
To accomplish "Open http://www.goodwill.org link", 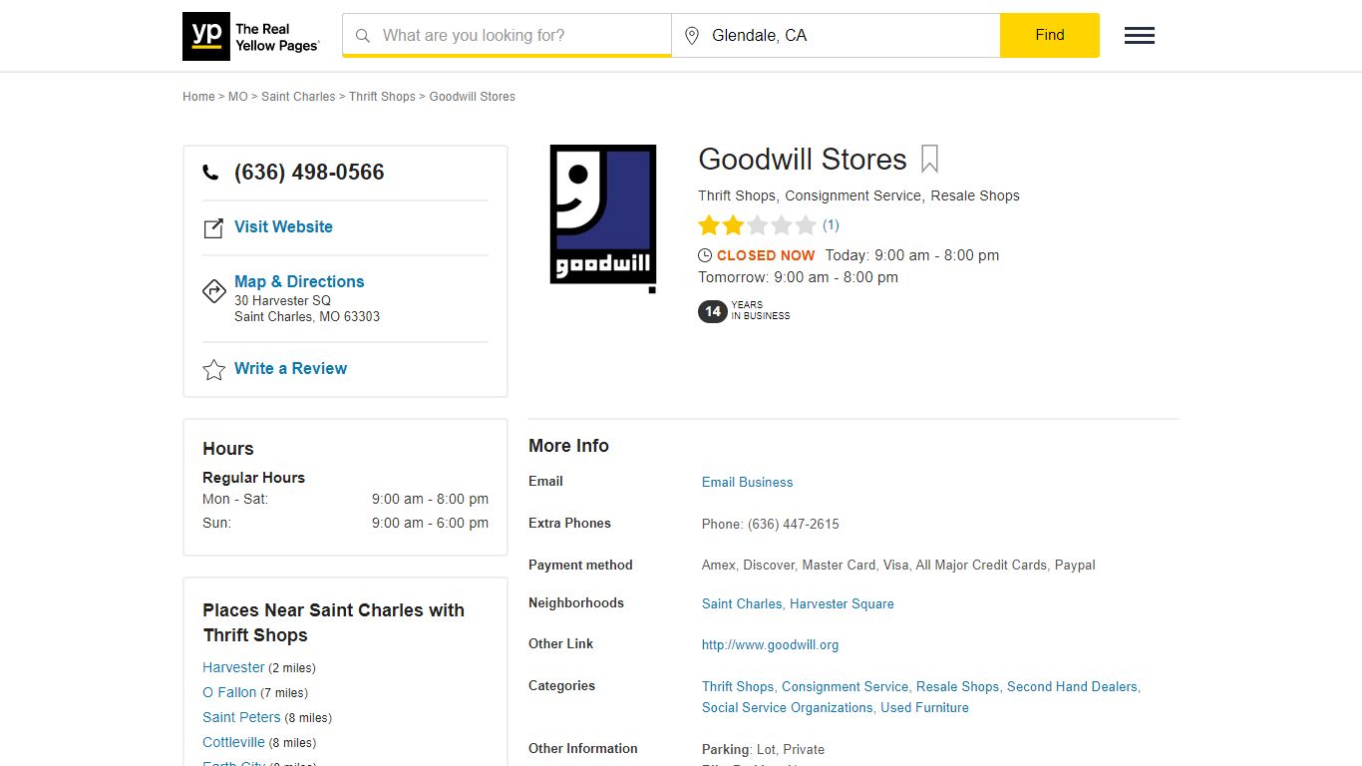I will (770, 644).
